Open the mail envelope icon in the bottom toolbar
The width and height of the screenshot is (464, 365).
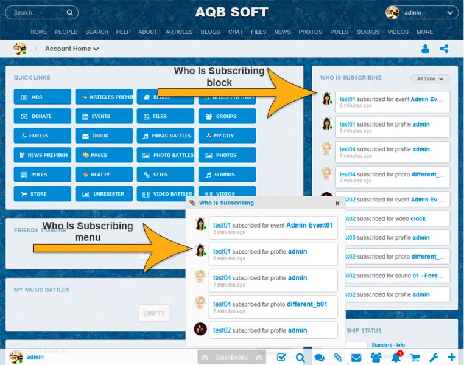tap(356, 358)
